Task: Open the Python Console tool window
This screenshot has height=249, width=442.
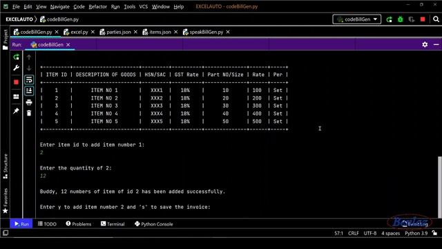Action: 154,224
